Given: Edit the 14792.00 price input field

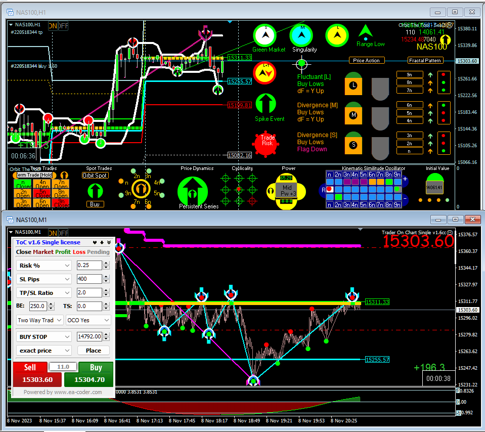Looking at the screenshot, I should (x=90, y=336).
